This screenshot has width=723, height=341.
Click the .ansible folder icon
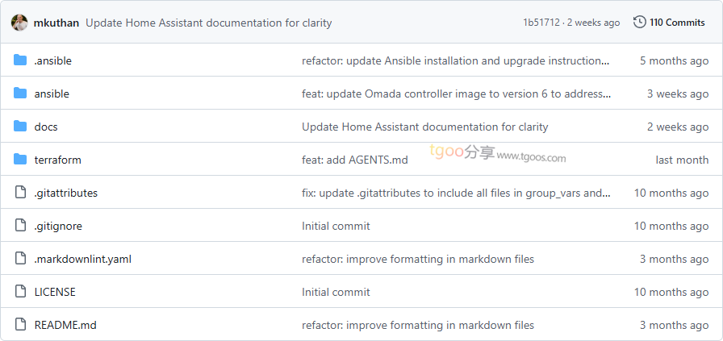[x=20, y=60]
